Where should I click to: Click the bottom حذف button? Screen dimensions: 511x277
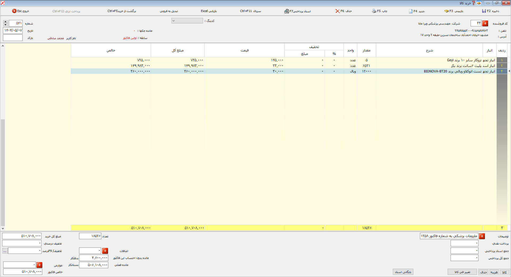(x=484, y=272)
